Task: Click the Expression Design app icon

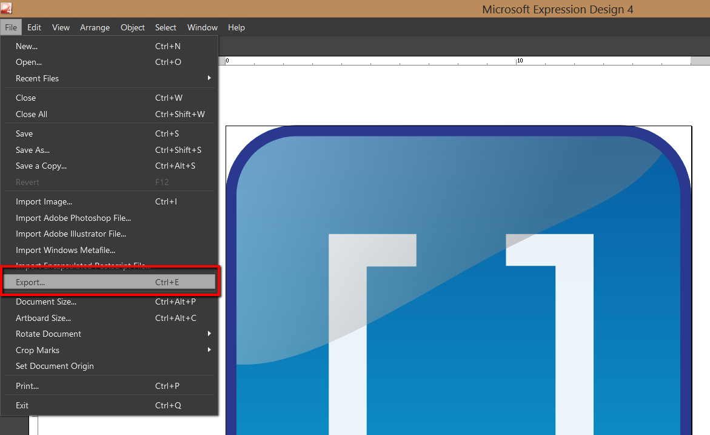Action: point(6,8)
